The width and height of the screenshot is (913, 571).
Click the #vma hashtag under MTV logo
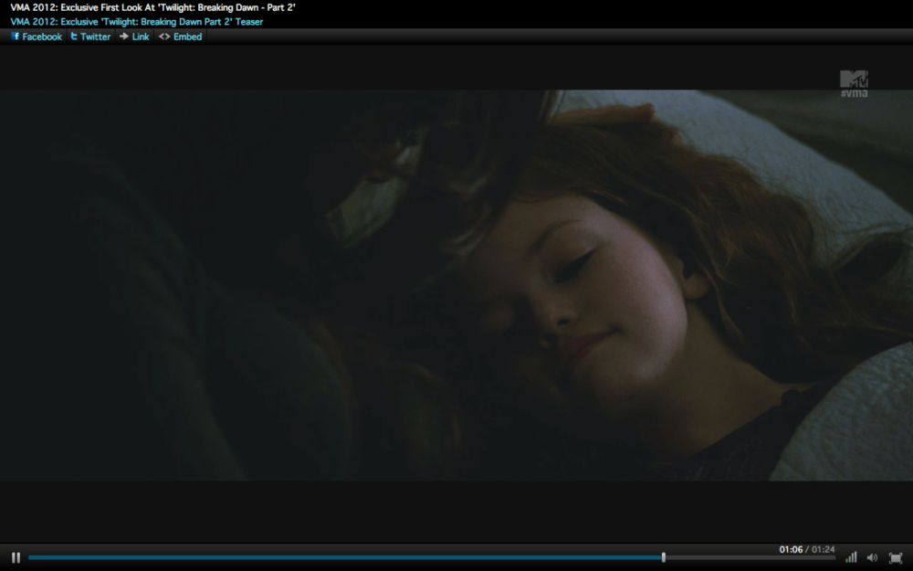click(x=855, y=93)
